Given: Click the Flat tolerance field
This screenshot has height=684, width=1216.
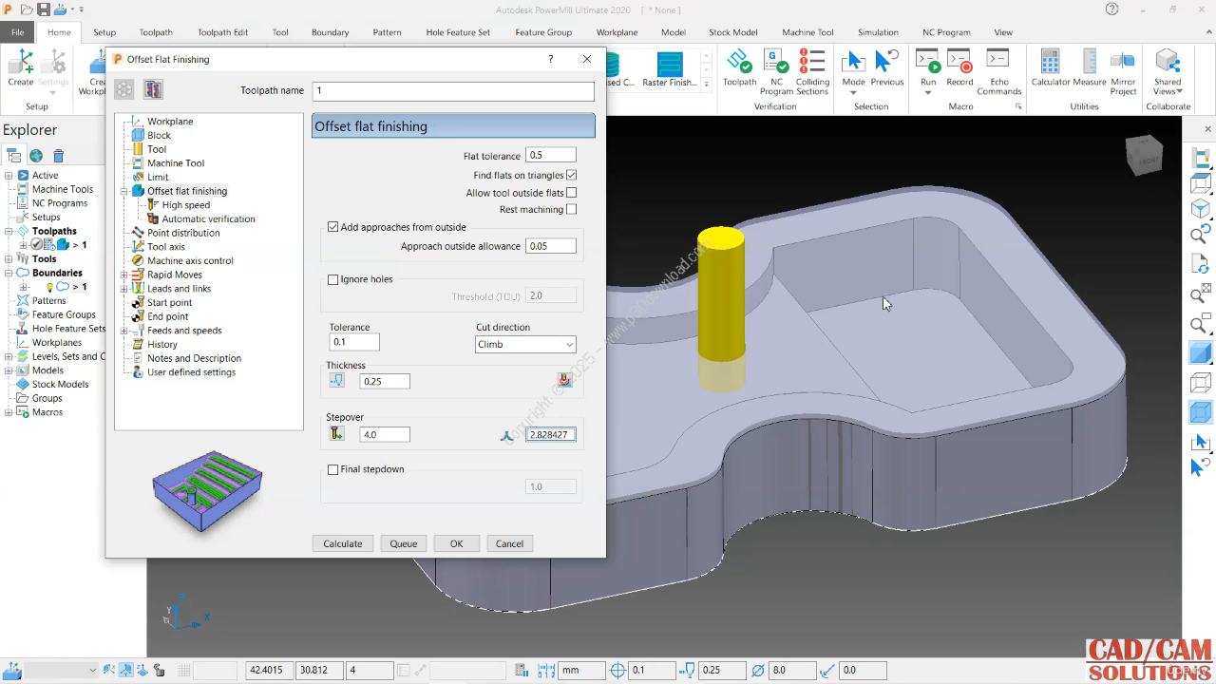Looking at the screenshot, I should tap(550, 155).
